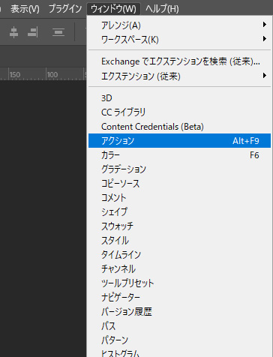The height and width of the screenshot is (357, 273).
Task: Expand the アレンジ(A) submenu
Action: click(179, 25)
